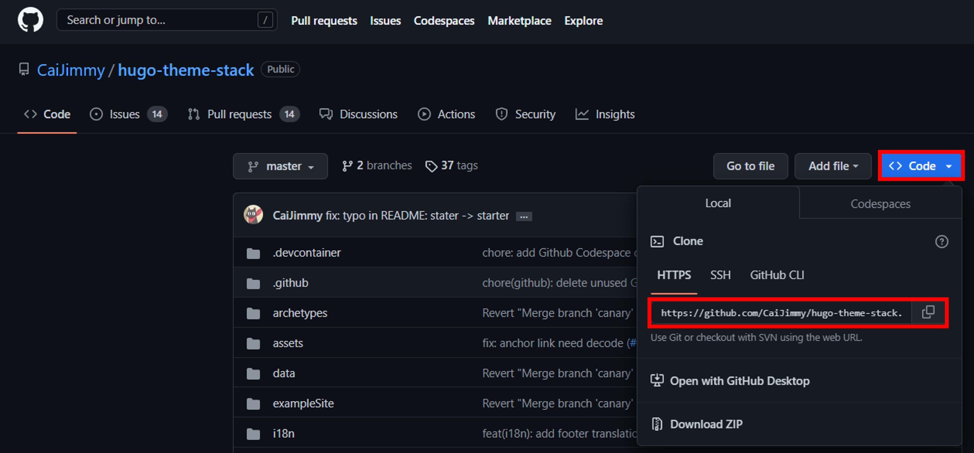Open the assets folder
This screenshot has width=974, height=453.
click(x=288, y=343)
